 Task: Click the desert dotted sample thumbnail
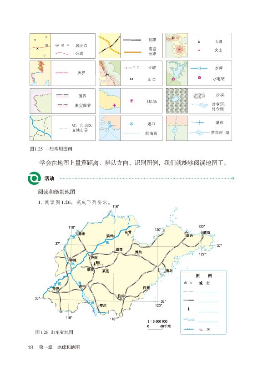coord(177,101)
